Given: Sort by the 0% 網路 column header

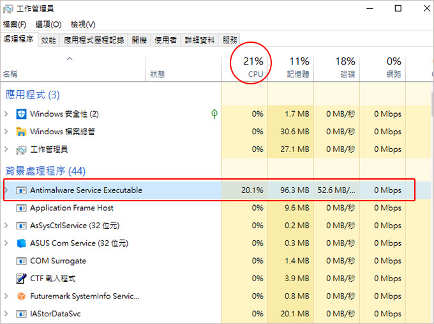Looking at the screenshot, I should tap(382, 68).
